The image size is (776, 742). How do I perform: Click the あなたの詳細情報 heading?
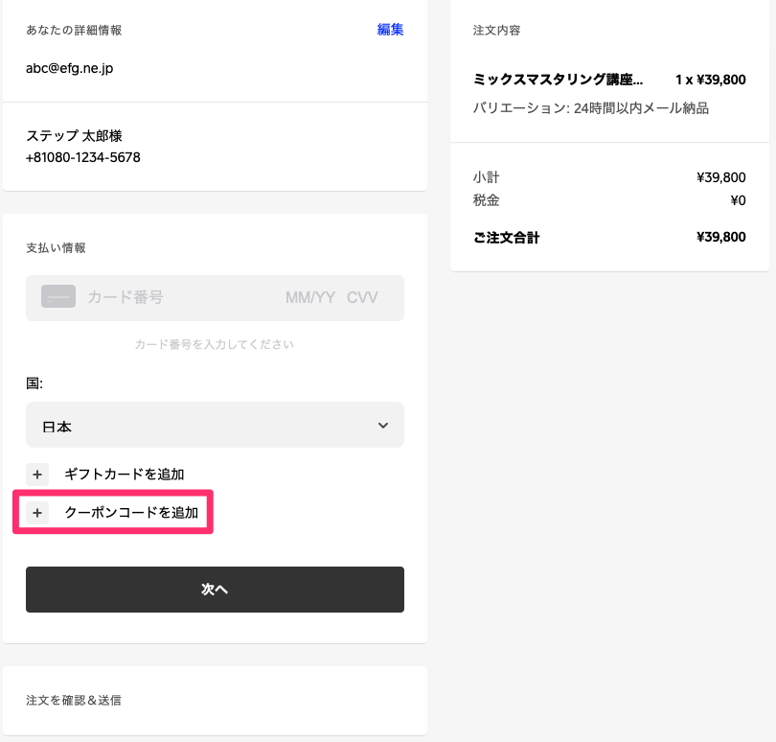[74, 31]
